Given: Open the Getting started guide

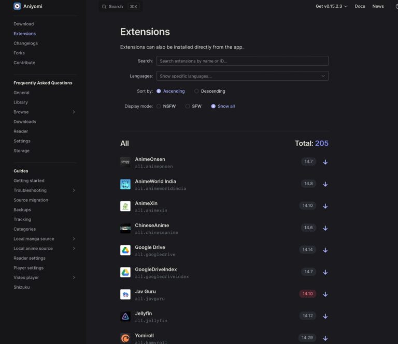Looking at the screenshot, I should pyautogui.click(x=29, y=181).
